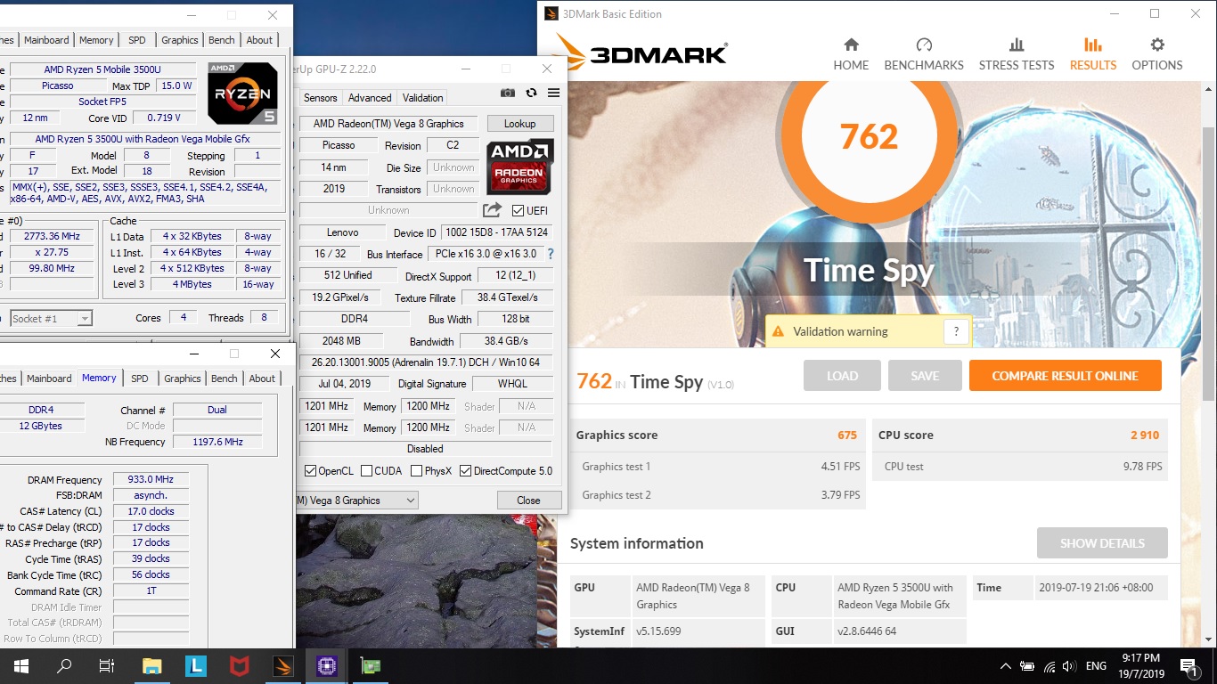Screen dimensions: 1217x684
Task: Click GPU-Z Close button
Action: coord(528,501)
